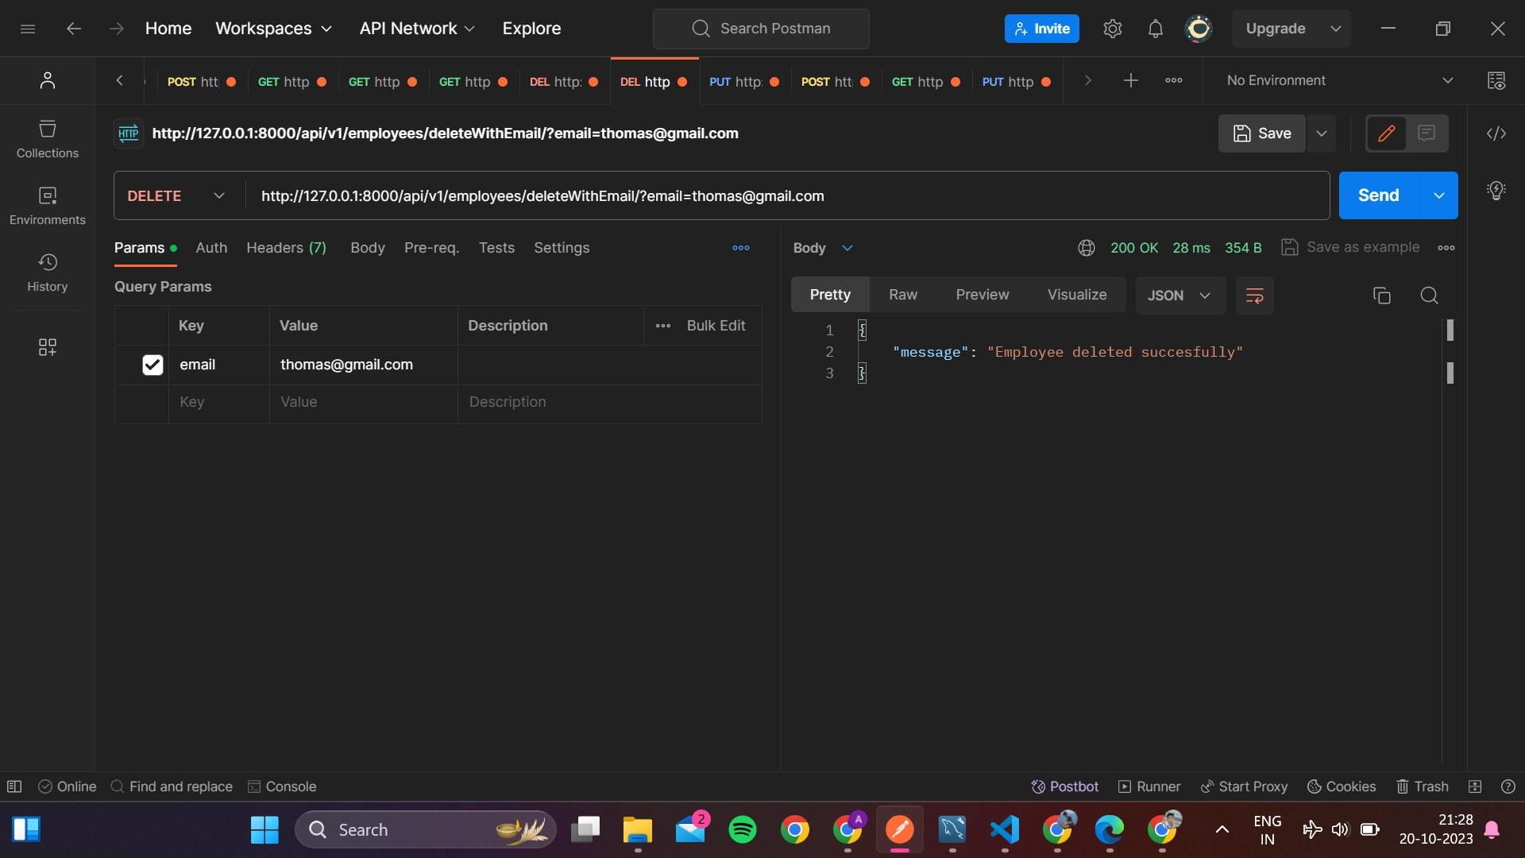Open the Environments sidebar panel
1525x858 pixels.
pos(47,206)
